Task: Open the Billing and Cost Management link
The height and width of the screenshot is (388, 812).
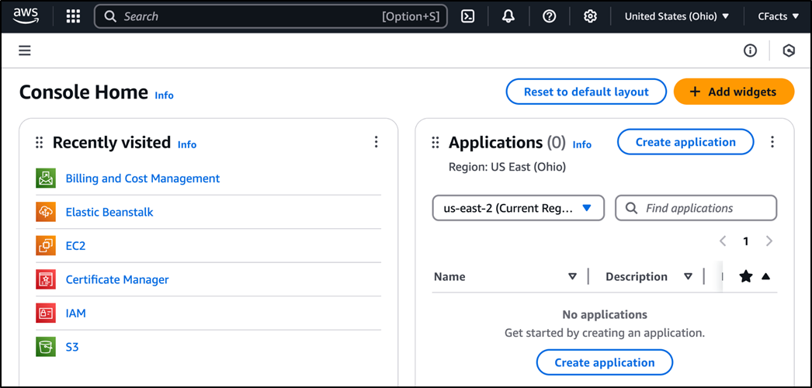Action: pyautogui.click(x=142, y=178)
